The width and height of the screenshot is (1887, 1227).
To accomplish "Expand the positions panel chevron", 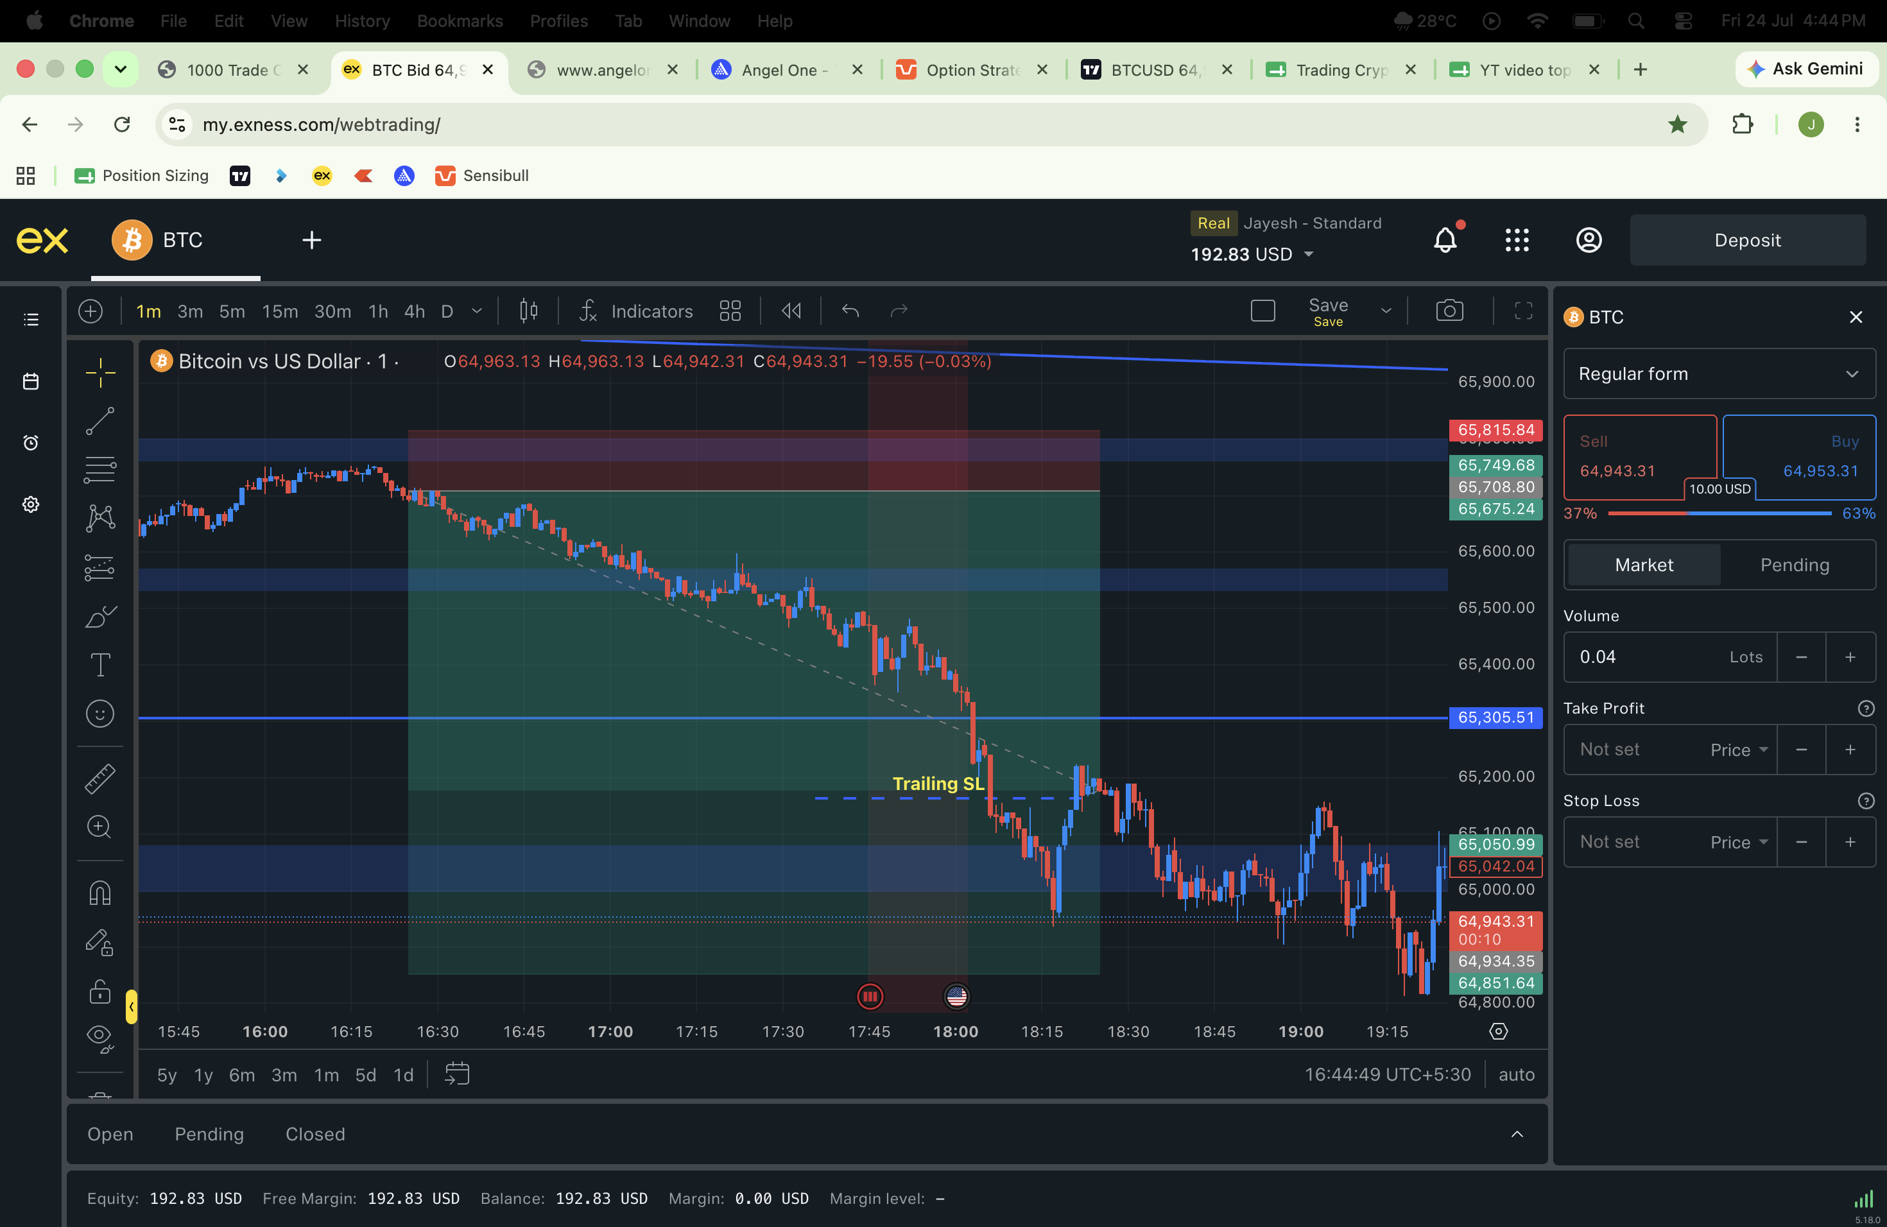I will pos(1517,1134).
